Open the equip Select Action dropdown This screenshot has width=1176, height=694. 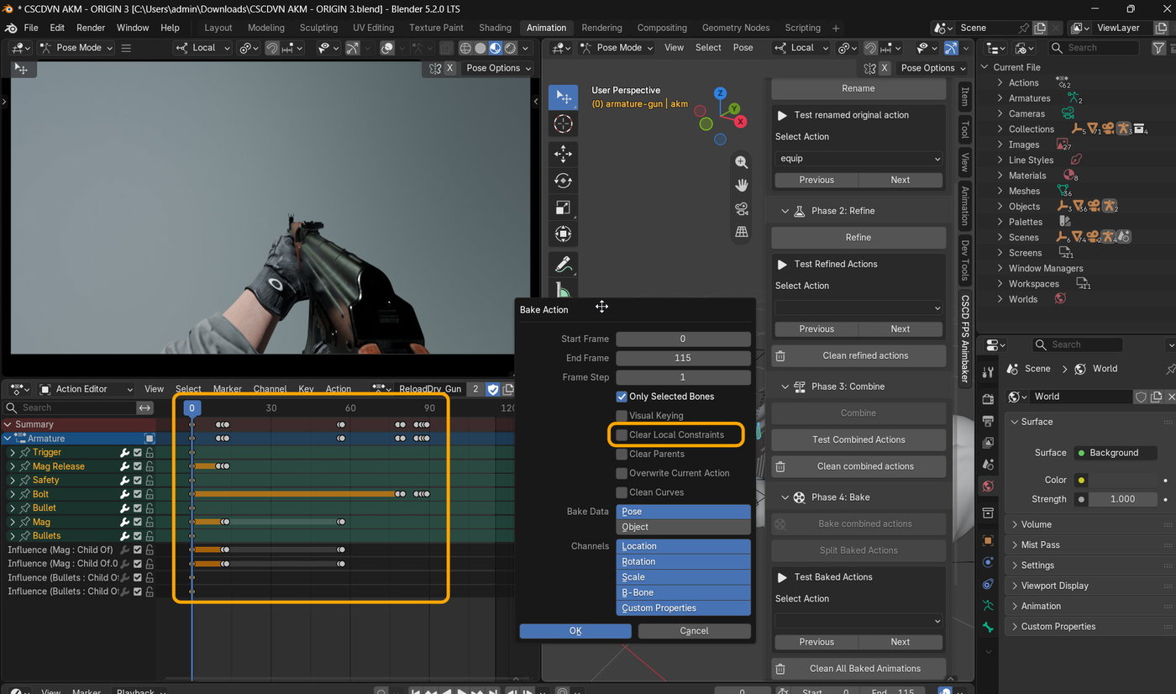click(x=858, y=158)
